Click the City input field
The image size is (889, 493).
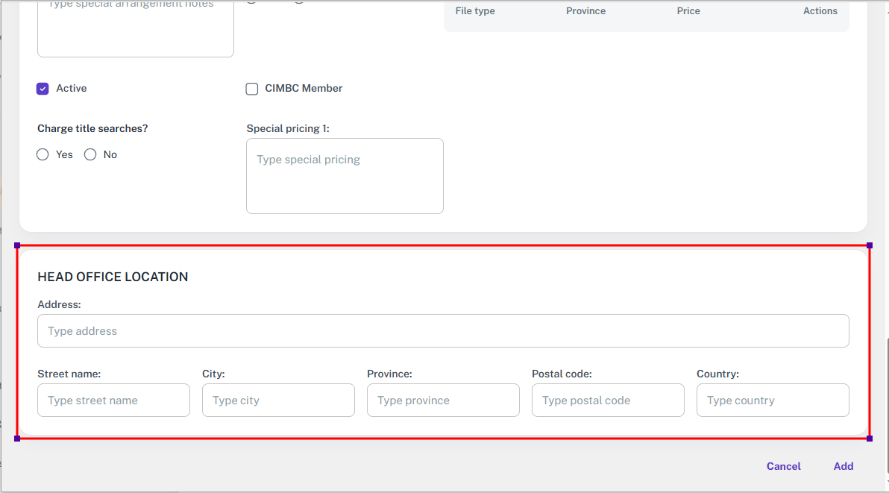[x=278, y=401]
